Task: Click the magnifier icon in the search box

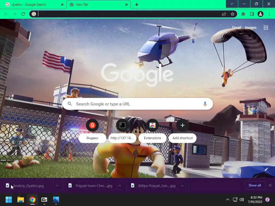Action: click(x=70, y=104)
